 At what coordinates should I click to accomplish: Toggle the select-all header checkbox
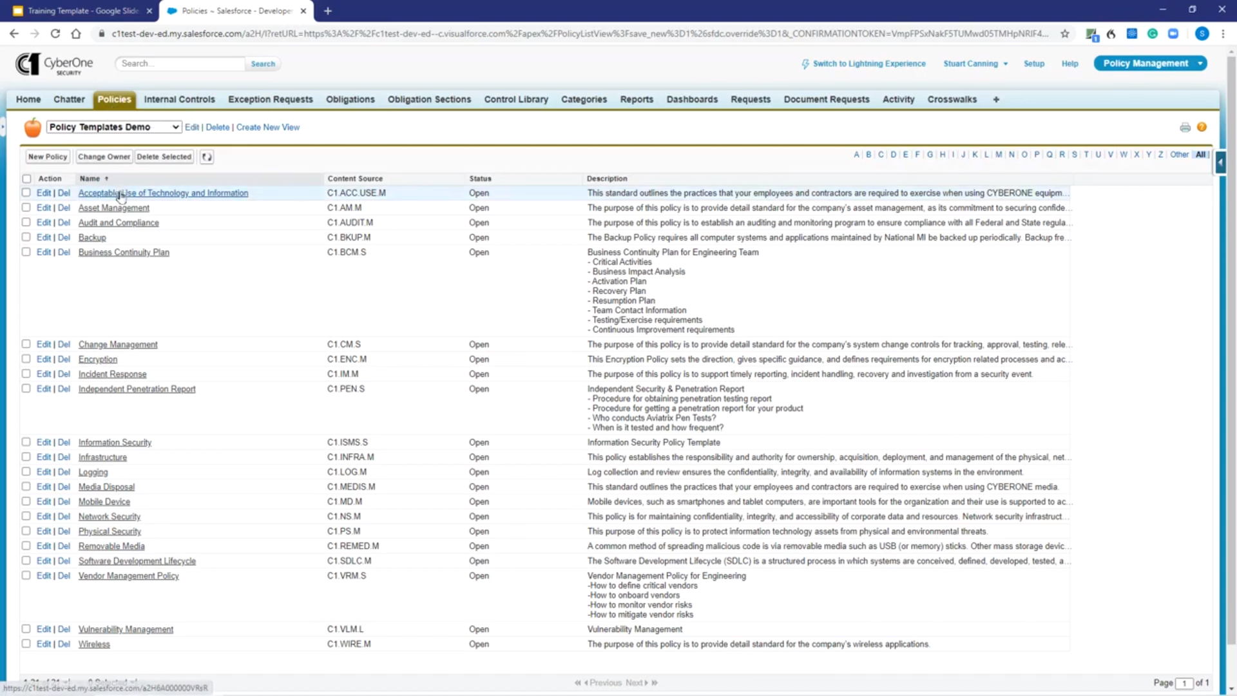click(26, 179)
